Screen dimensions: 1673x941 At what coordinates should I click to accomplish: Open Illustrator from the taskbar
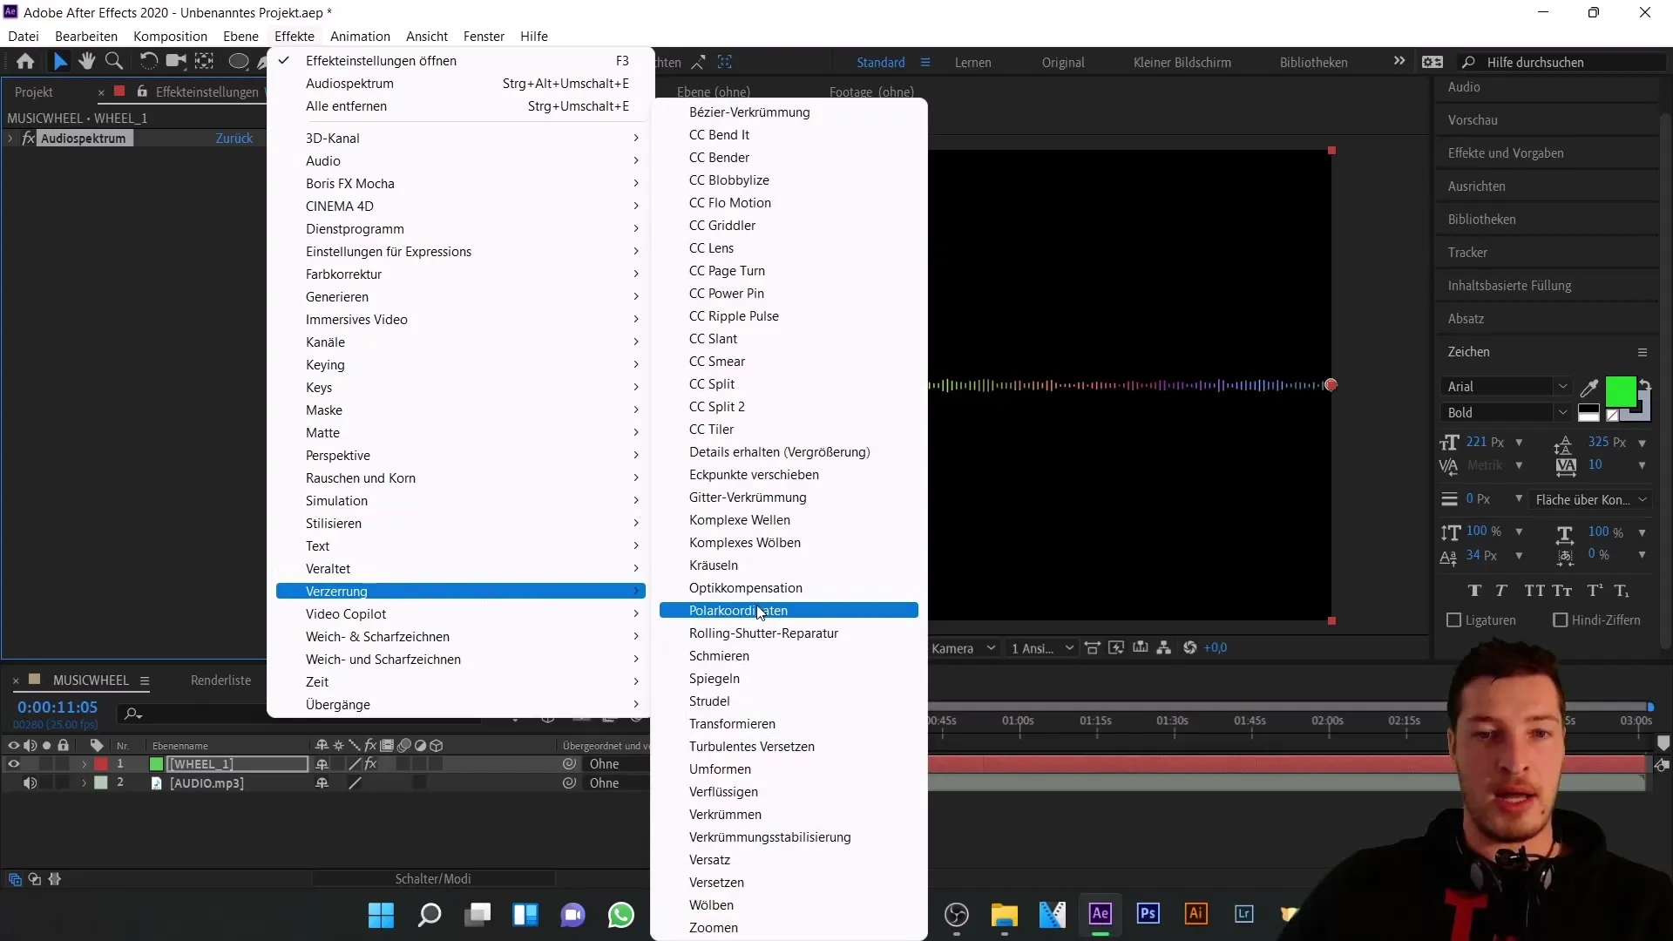click(x=1196, y=913)
